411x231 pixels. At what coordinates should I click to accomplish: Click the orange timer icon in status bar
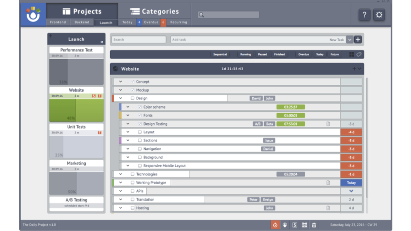click(275, 225)
